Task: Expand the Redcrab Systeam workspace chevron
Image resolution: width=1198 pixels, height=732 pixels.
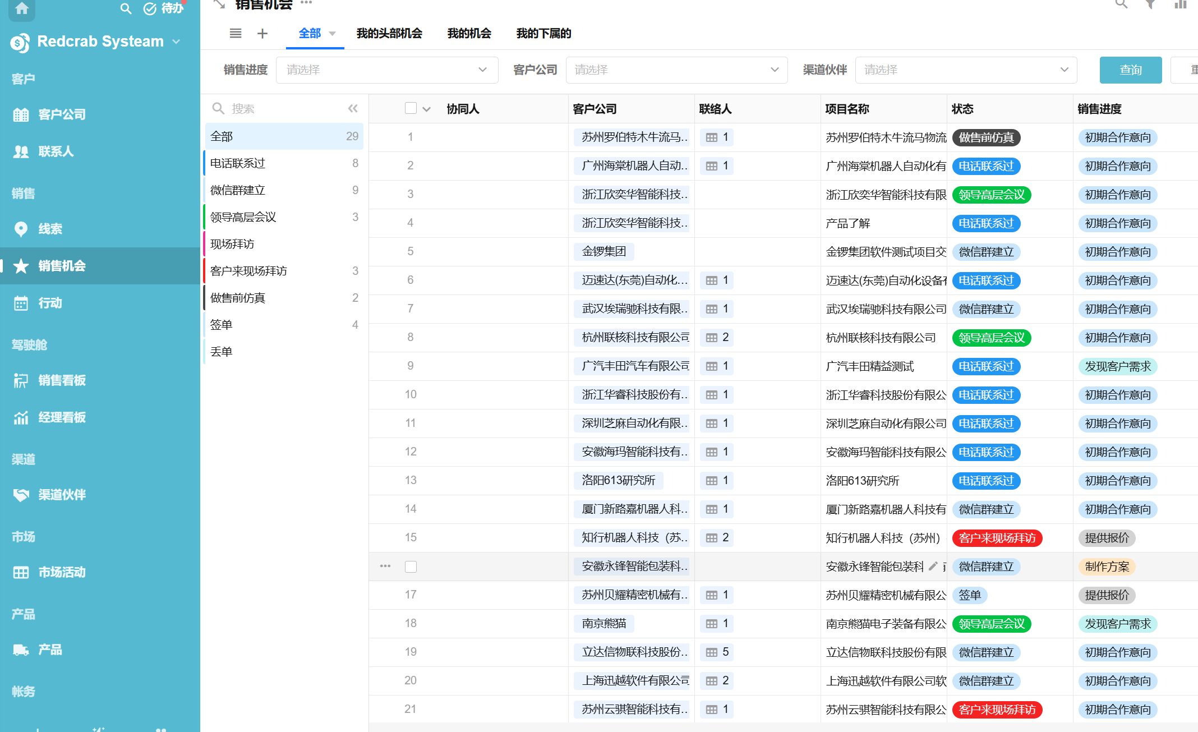Action: coord(177,42)
